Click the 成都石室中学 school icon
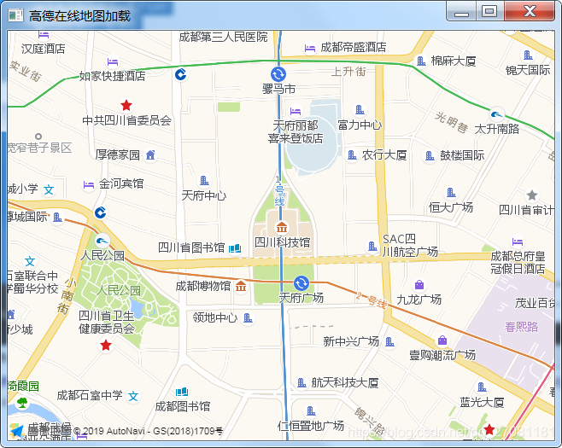Viewport: 562px width, 448px height. [x=133, y=396]
